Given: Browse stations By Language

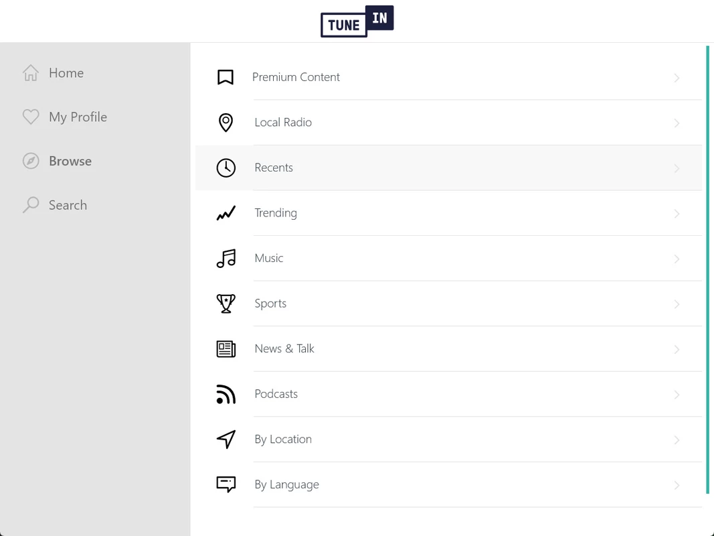Looking at the screenshot, I should point(448,484).
